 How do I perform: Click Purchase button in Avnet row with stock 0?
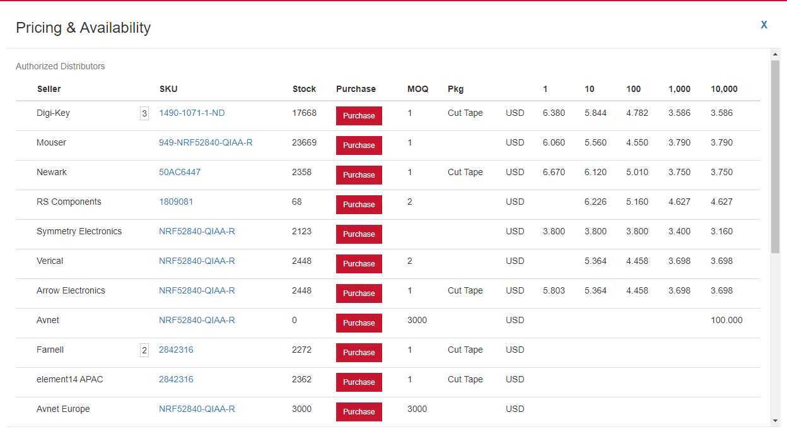[359, 323]
